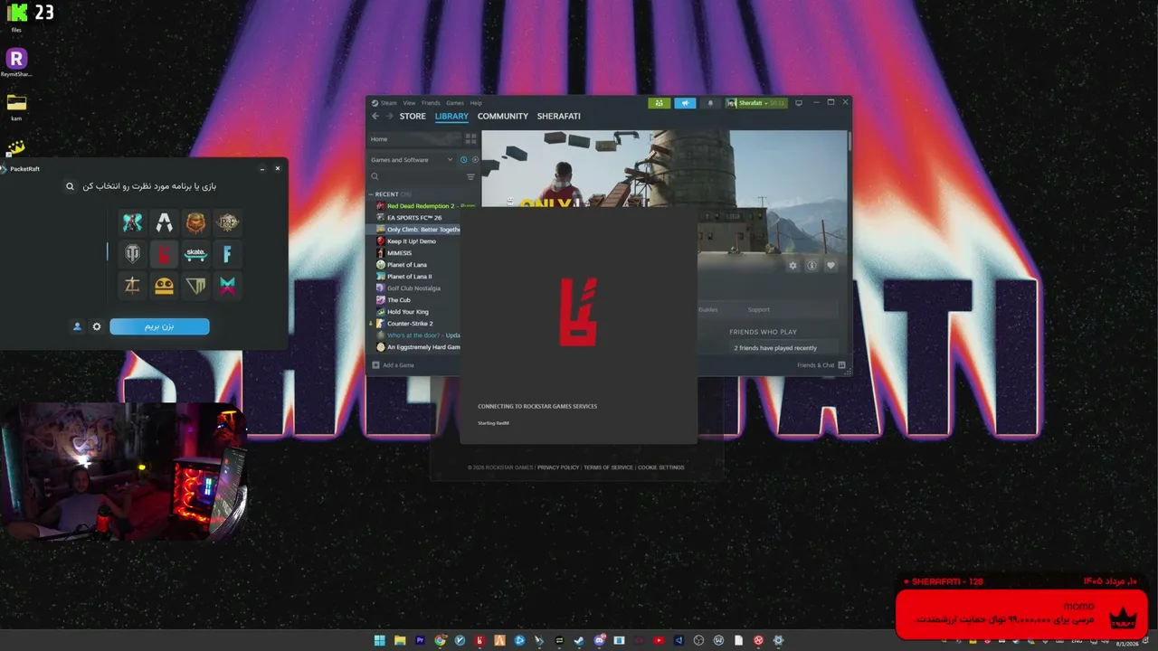Open OBS Studio from the taskbar
The height and width of the screenshot is (651, 1158).
698,640
